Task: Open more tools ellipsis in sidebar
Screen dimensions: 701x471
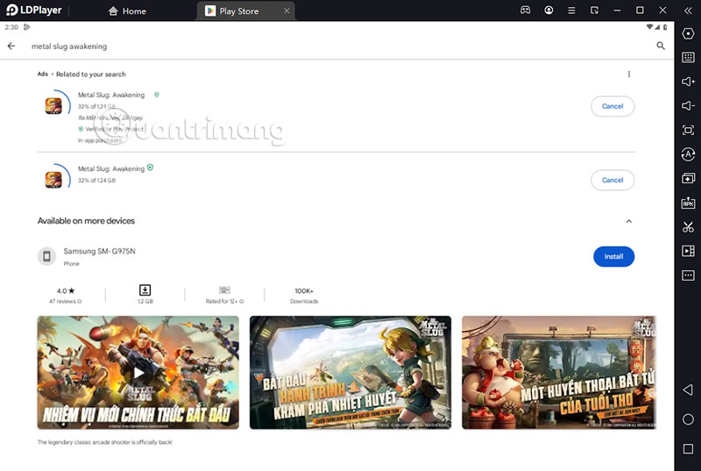Action: click(x=688, y=275)
